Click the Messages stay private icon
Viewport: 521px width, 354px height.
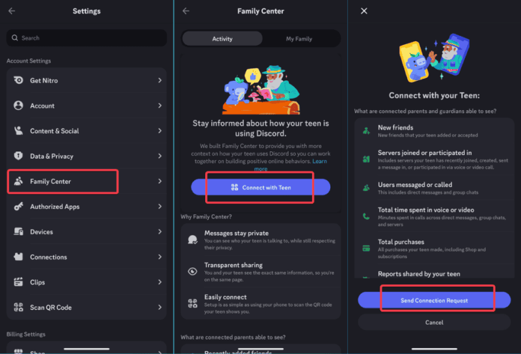click(193, 239)
